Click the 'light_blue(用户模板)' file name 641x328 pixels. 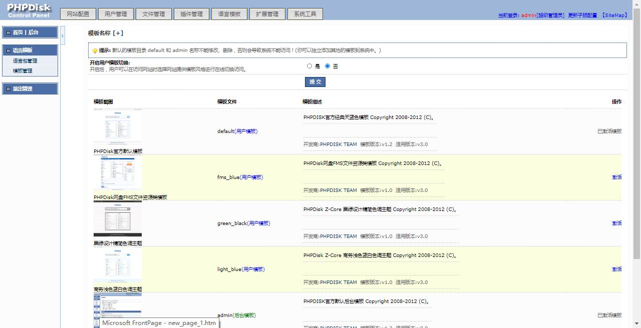pos(241,269)
